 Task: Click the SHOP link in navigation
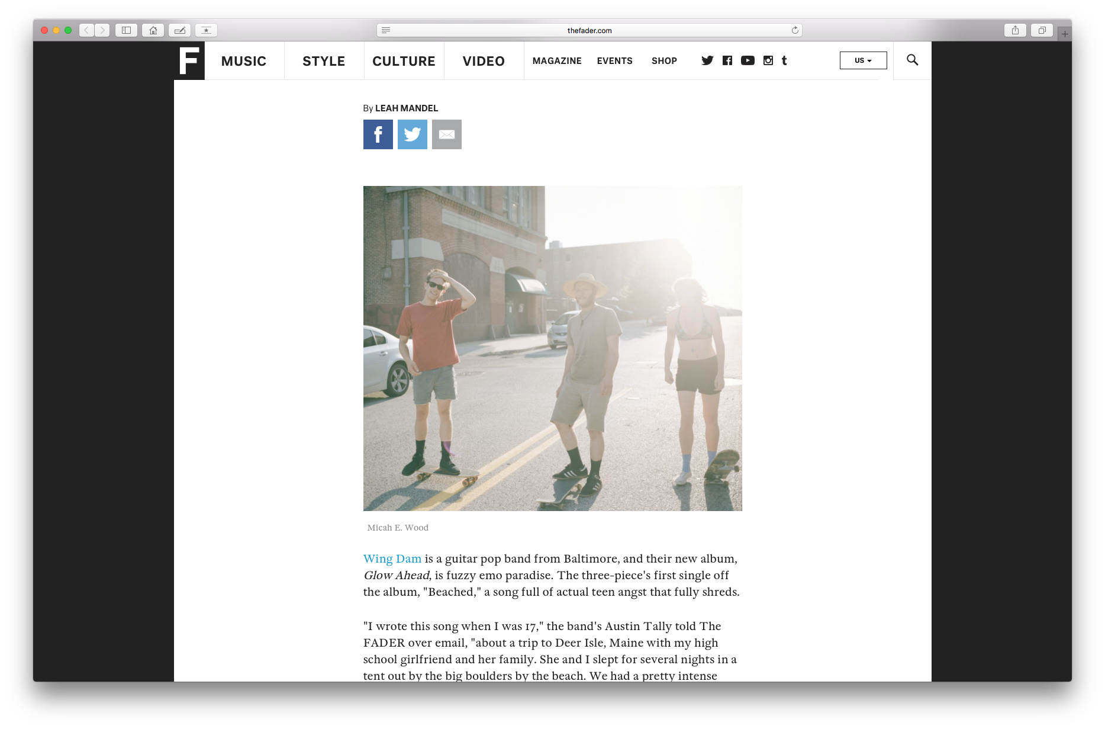(x=664, y=61)
